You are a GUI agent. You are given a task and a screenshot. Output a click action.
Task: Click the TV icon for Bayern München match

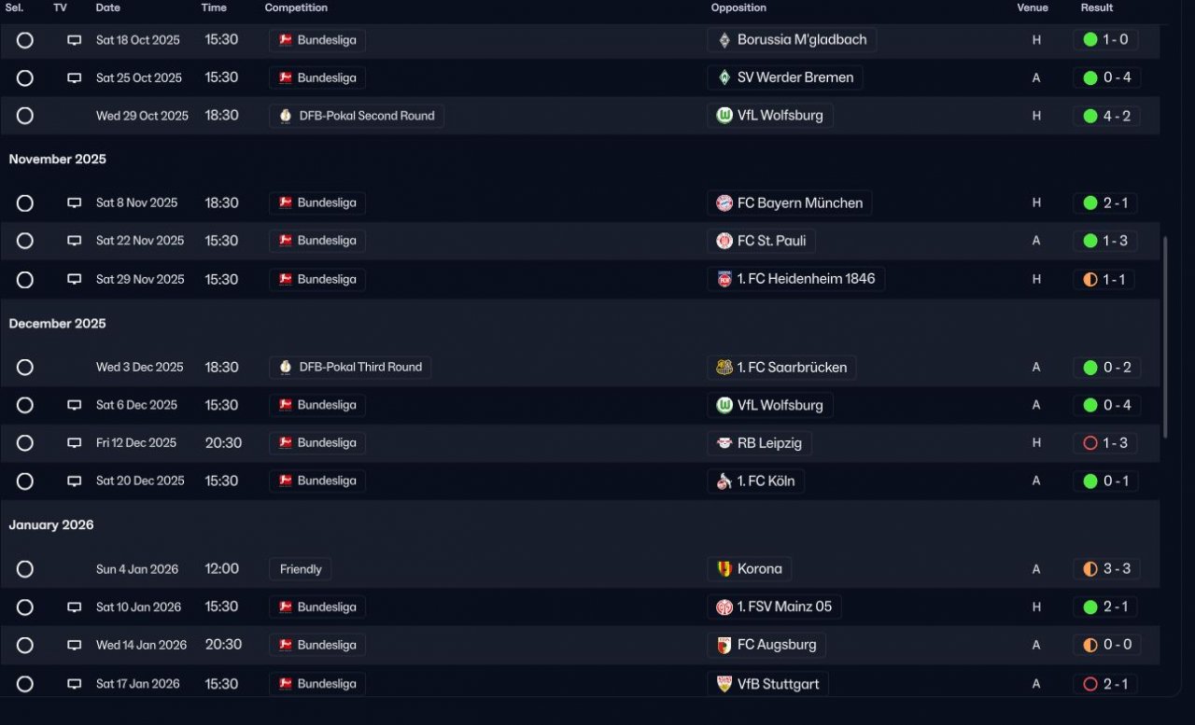point(75,203)
